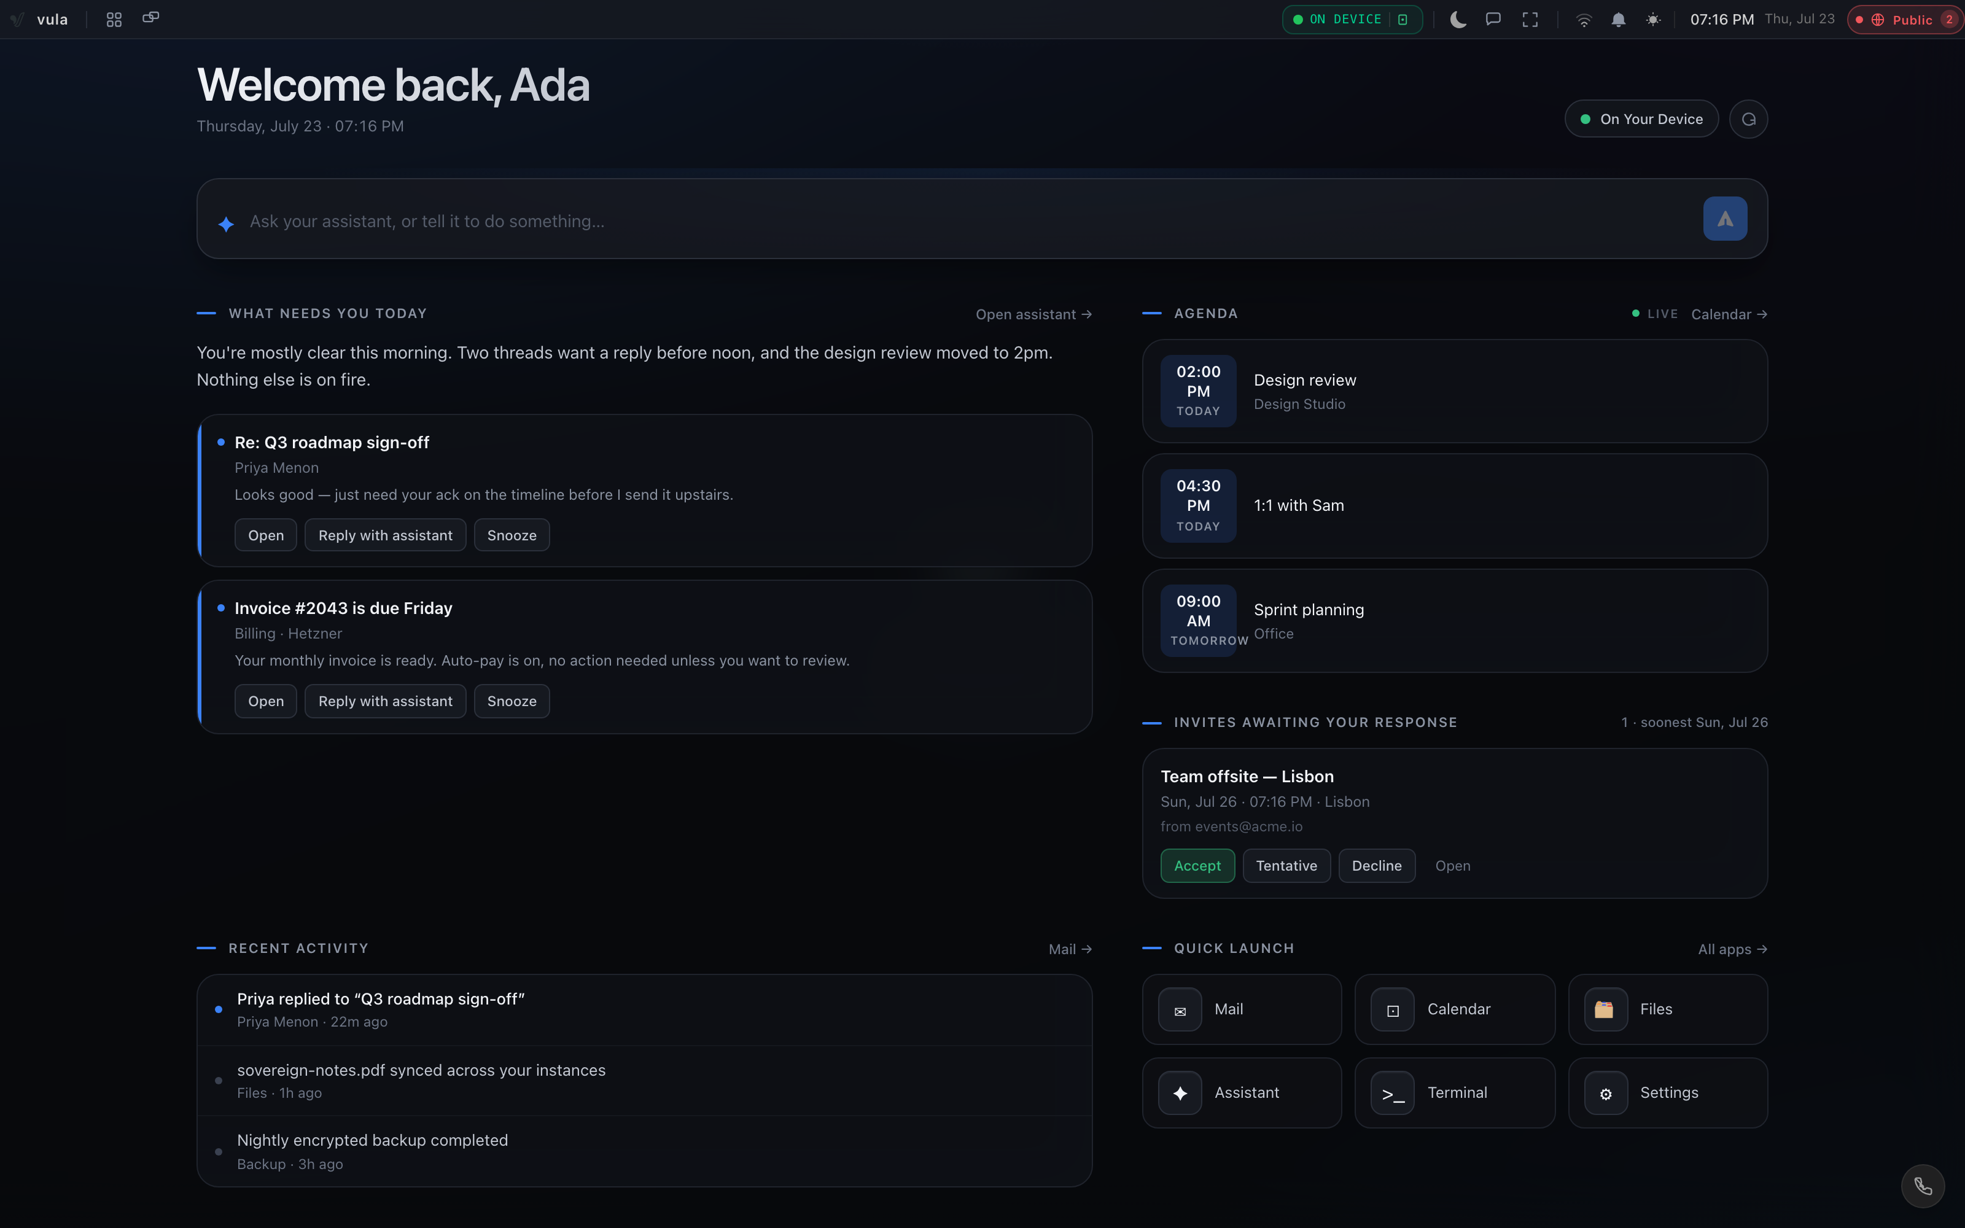The width and height of the screenshot is (1965, 1228).
Task: Open notifications bell
Action: point(1618,20)
